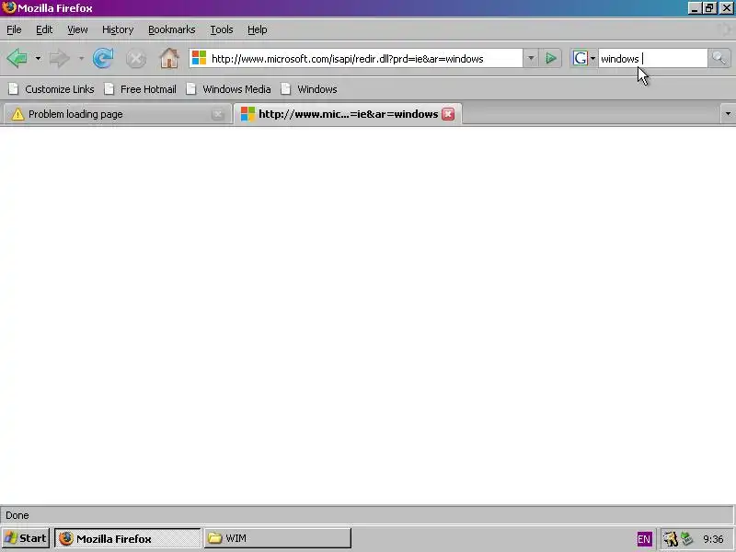736x552 pixels.
Task: Go back with the green Back arrow
Action: pyautogui.click(x=17, y=59)
